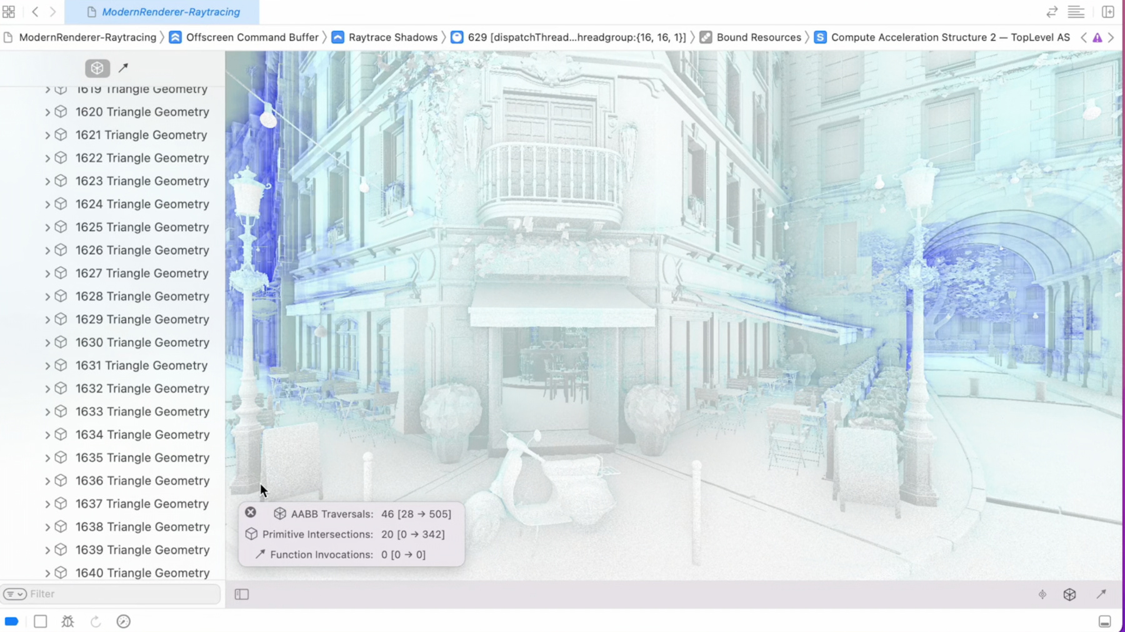Add an editor split pane
This screenshot has width=1125, height=632.
(x=1108, y=12)
